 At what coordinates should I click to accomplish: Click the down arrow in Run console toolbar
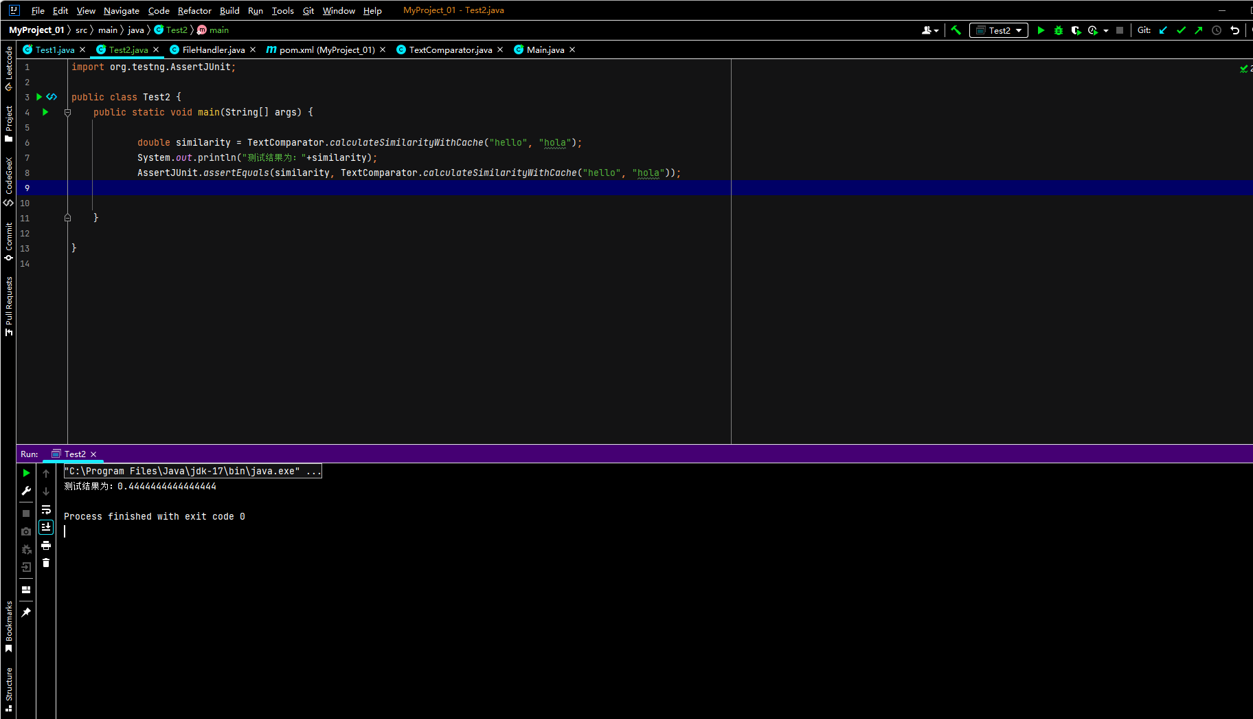pos(46,491)
